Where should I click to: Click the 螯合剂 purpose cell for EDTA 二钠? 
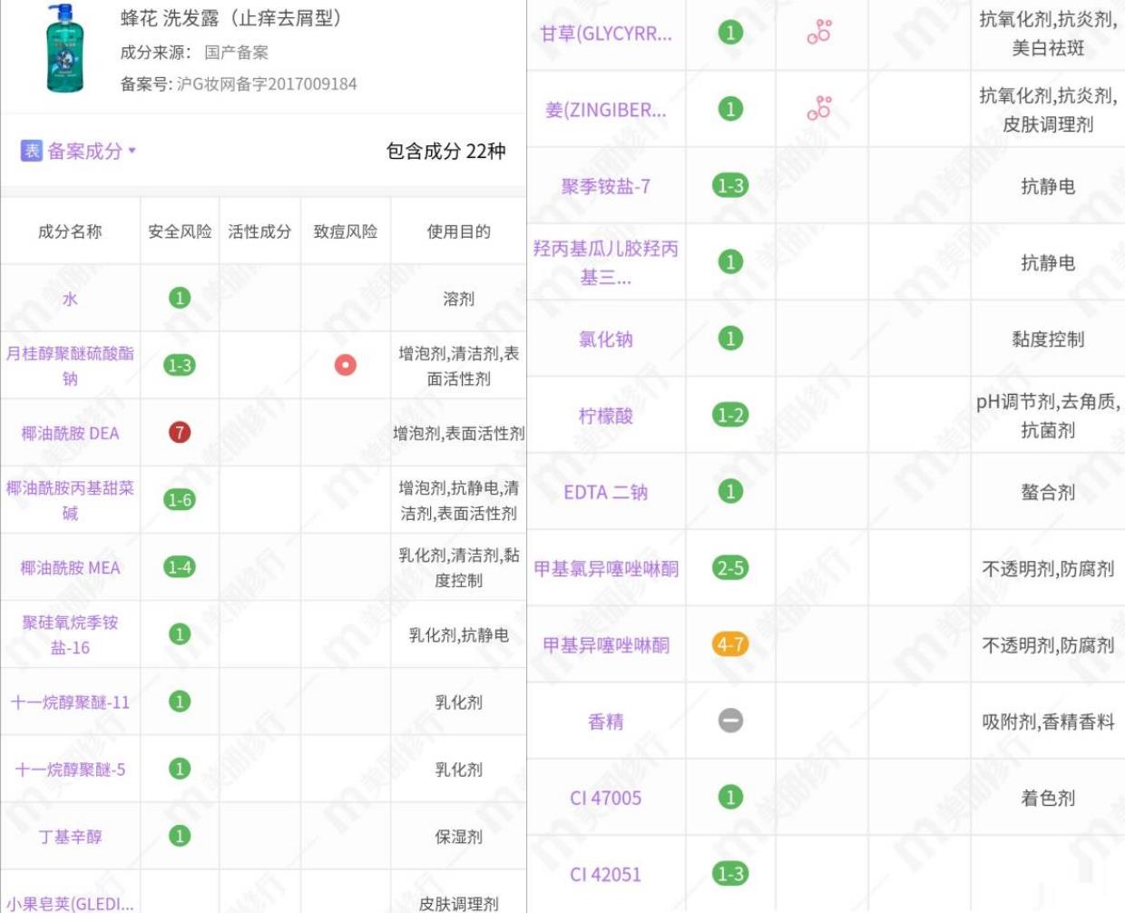click(x=1048, y=492)
